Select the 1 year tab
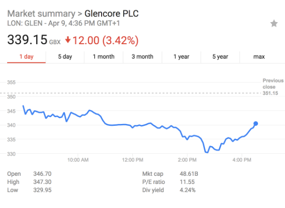285x208 pixels. click(x=181, y=57)
